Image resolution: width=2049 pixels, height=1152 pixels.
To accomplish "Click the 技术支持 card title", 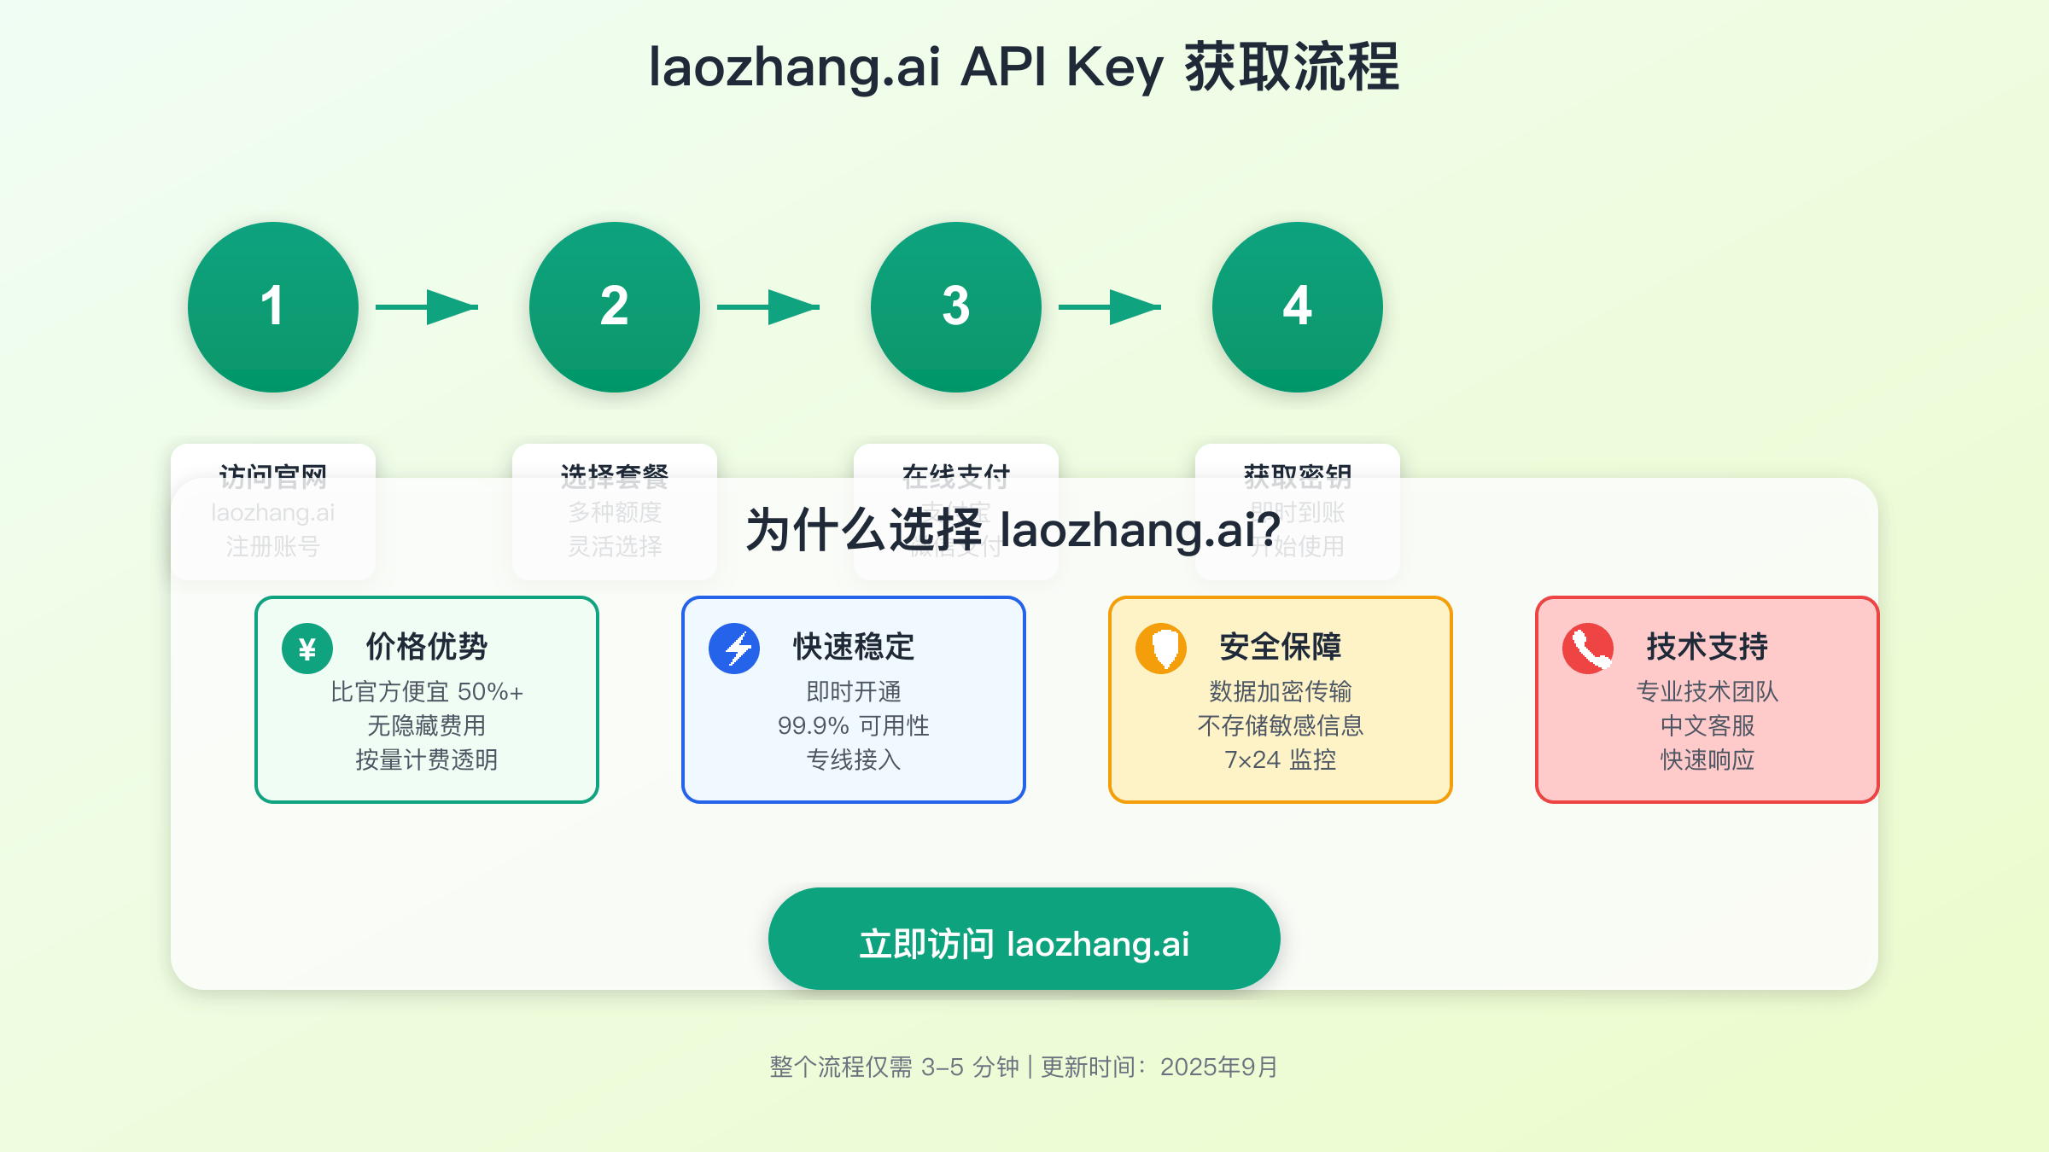I will pos(1707,647).
